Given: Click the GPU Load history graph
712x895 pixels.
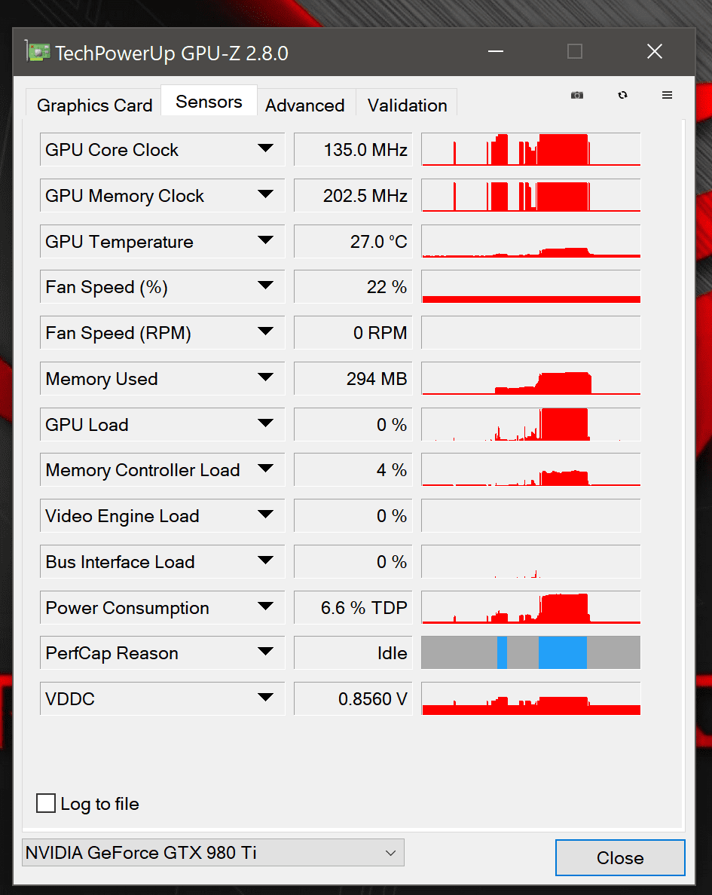Looking at the screenshot, I should (x=531, y=424).
